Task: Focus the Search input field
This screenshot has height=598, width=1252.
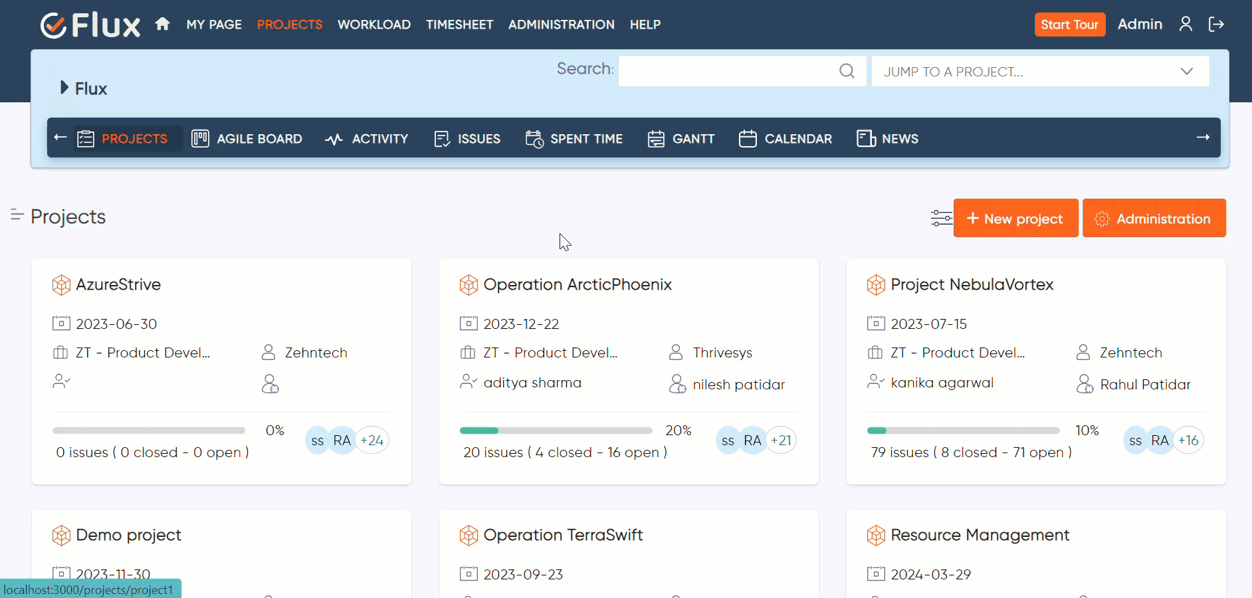Action: click(x=728, y=71)
